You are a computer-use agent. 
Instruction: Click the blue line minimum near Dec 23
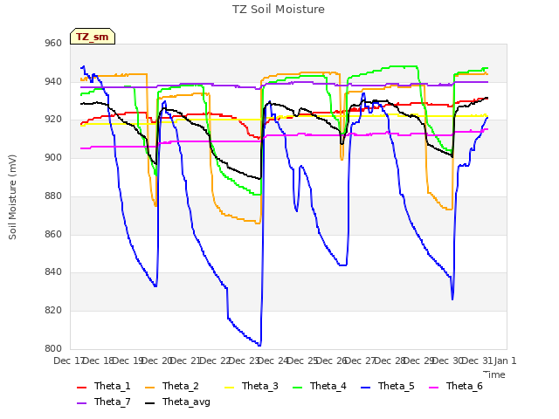pos(259,345)
